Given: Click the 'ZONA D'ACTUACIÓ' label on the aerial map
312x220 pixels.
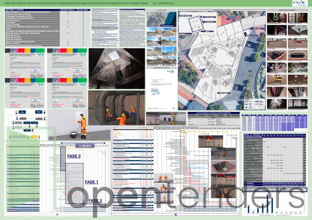Looking at the screenshot, I should coord(168,26).
